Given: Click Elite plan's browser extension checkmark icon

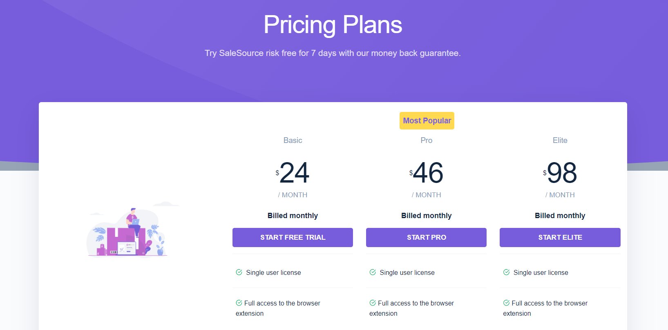Looking at the screenshot, I should (x=506, y=303).
